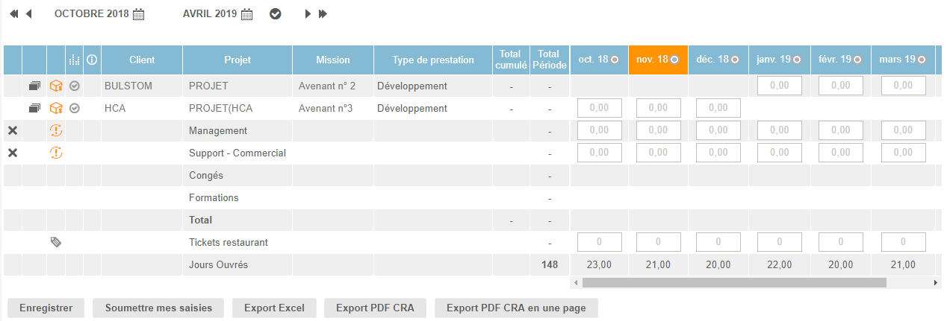The image size is (947, 321).
Task: Click the horizontal scrollbar under the months
Action: pyautogui.click(x=733, y=283)
